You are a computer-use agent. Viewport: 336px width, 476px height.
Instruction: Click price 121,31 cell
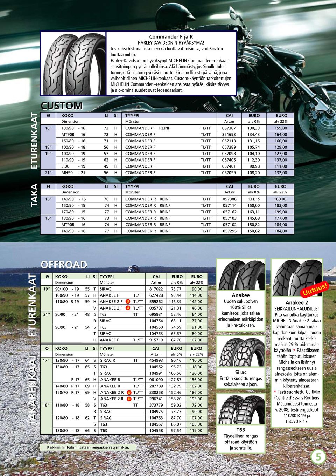click(175, 308)
